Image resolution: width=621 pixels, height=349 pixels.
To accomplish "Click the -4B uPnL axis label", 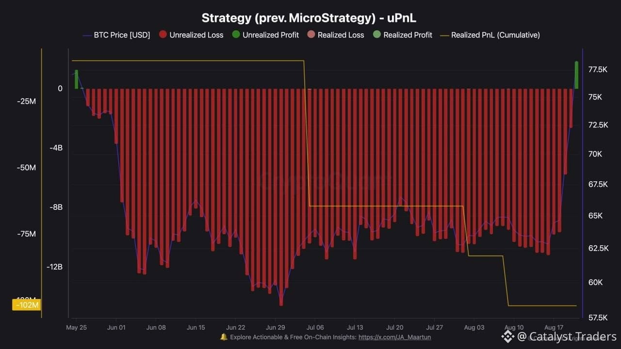I will 56,148.
